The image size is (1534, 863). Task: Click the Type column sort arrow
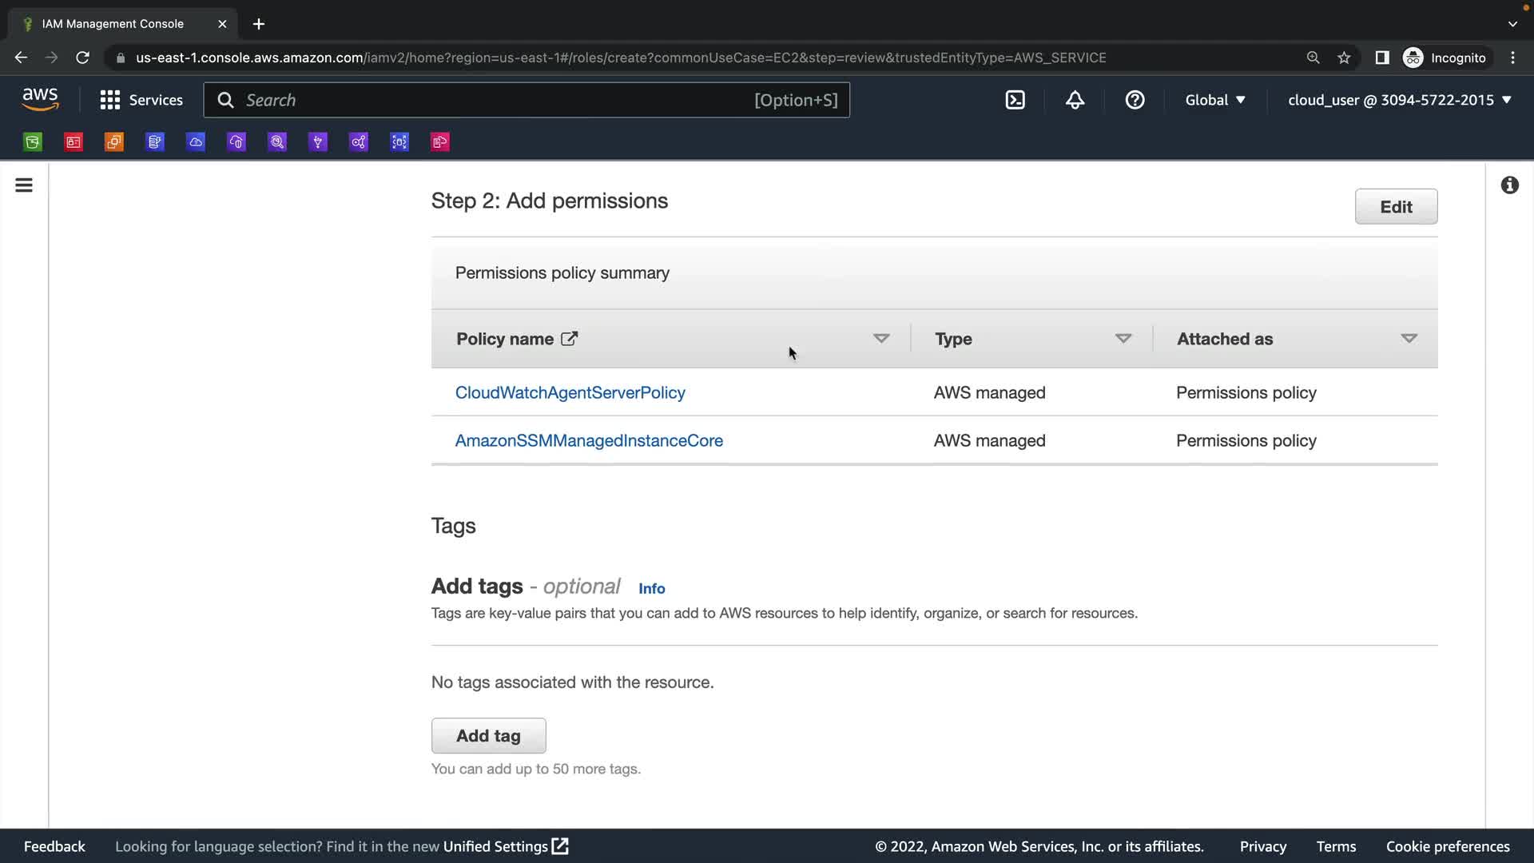point(1123,339)
